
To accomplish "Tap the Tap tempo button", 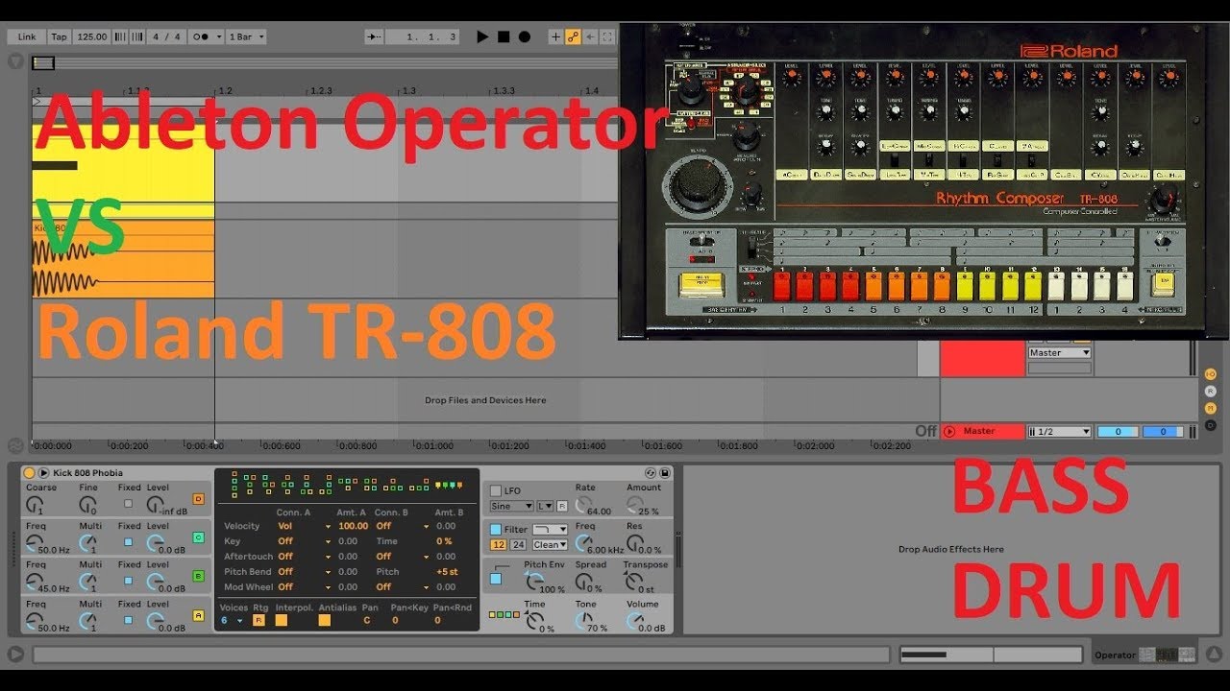I will tap(60, 36).
